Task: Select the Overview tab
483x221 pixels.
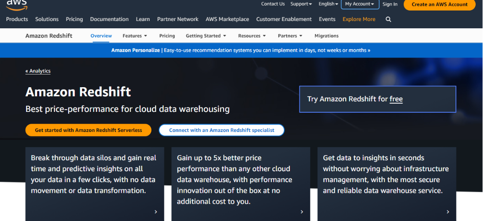Action: [101, 36]
